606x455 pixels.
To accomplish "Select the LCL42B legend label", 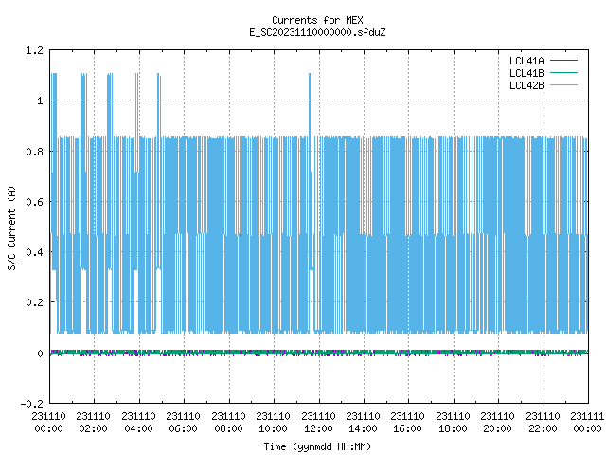I will point(526,85).
